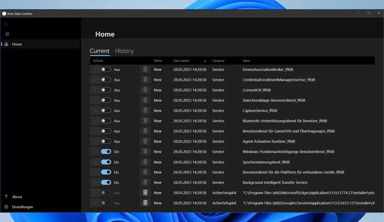Click trash icon for Synchronisierungshost_fffd8
Viewport: 384px width, 222px height.
[145, 162]
